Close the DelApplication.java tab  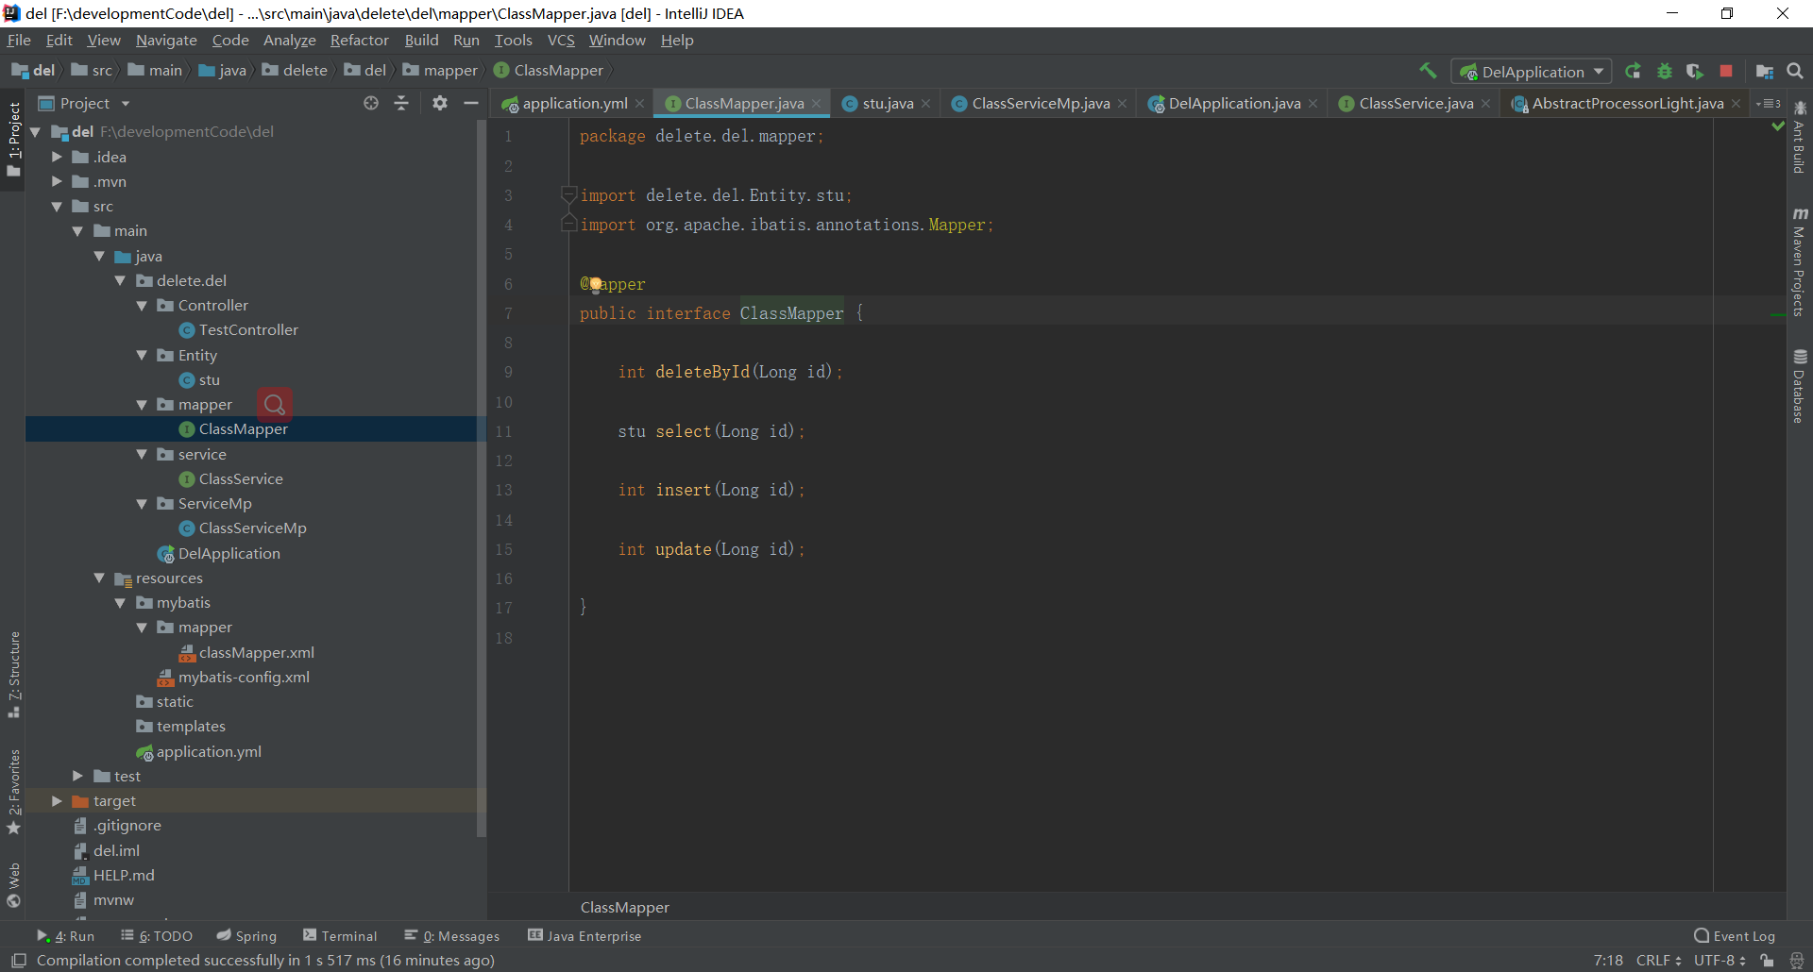[x=1313, y=104]
